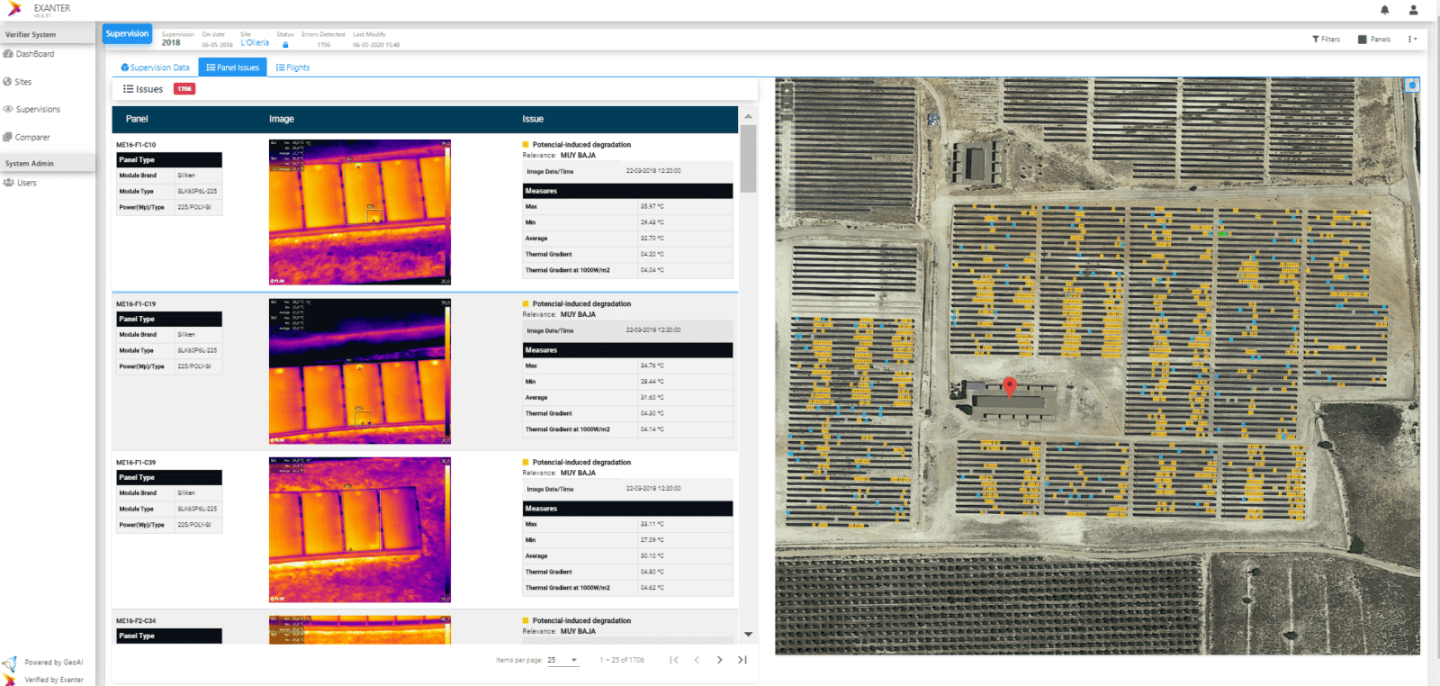Viewport: 1440px width, 686px height.
Task: Click Average value 31.60 °C
Action: 652,398
